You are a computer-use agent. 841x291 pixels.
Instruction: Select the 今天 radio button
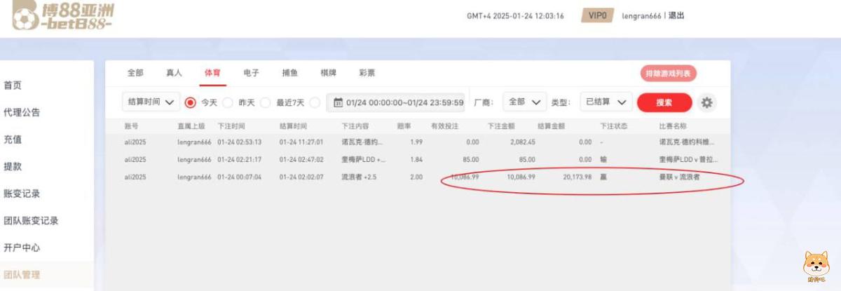(x=190, y=102)
